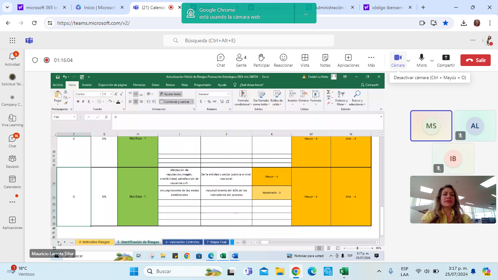Show the meeting chat panel from the toolbar
The height and width of the screenshot is (280, 498).
point(221,60)
